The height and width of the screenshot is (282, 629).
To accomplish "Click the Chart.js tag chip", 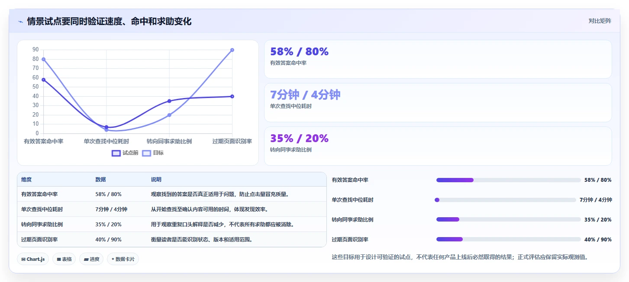I will click(x=33, y=259).
